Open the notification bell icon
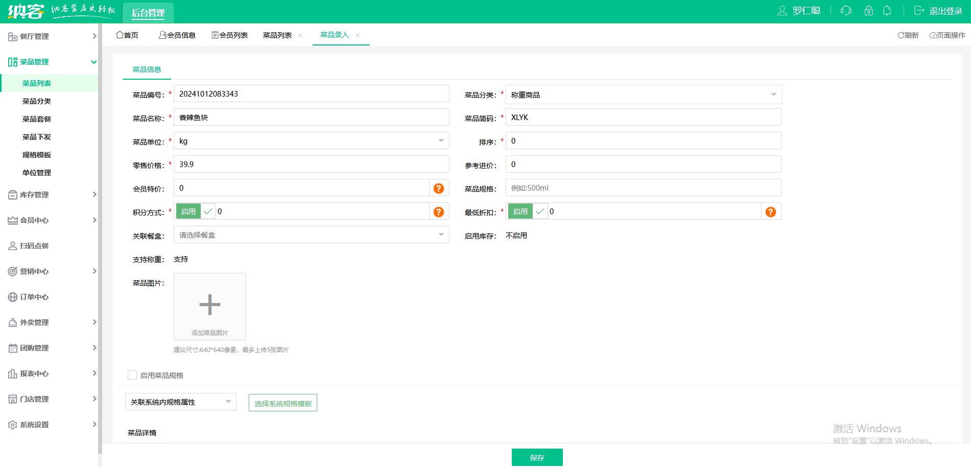Screen dimensions: 971x467 (887, 11)
